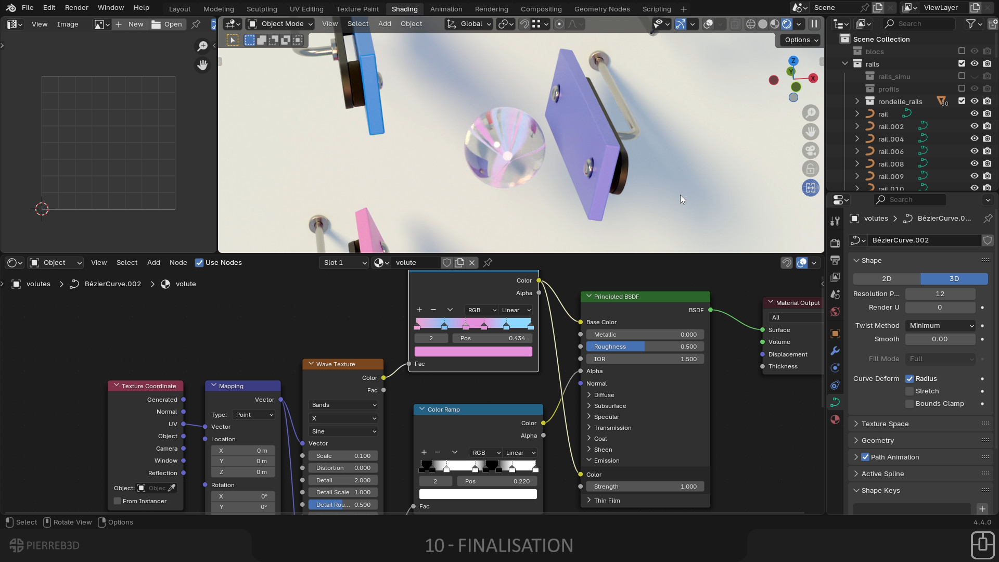Open the Slot 1 material dropdown
999x562 pixels.
(343, 263)
